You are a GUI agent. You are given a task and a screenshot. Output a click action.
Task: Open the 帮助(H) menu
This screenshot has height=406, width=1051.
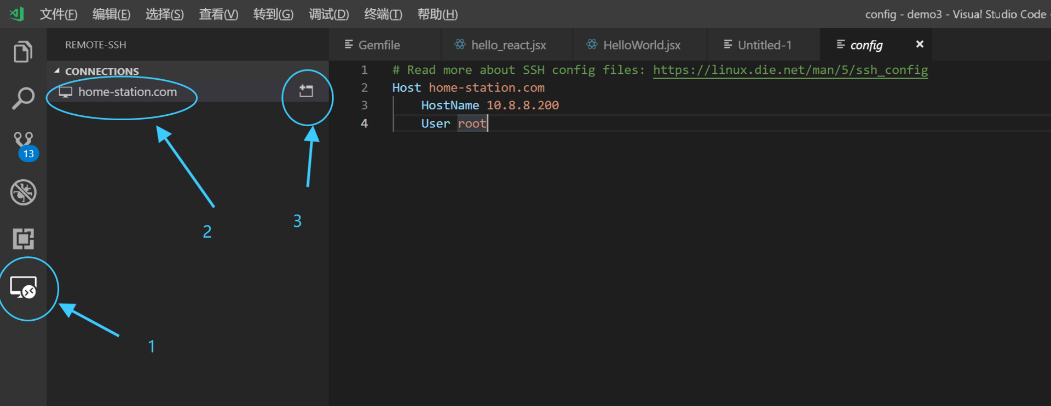[437, 14]
